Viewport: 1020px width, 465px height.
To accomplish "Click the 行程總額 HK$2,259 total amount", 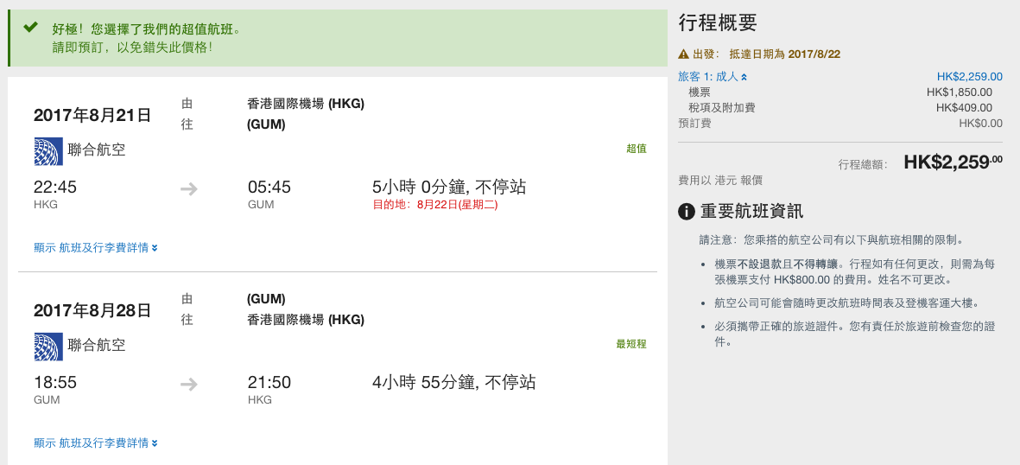I will coord(953,162).
